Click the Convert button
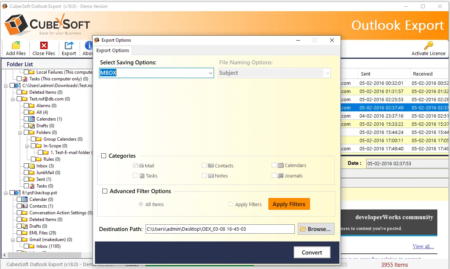 coord(312,252)
